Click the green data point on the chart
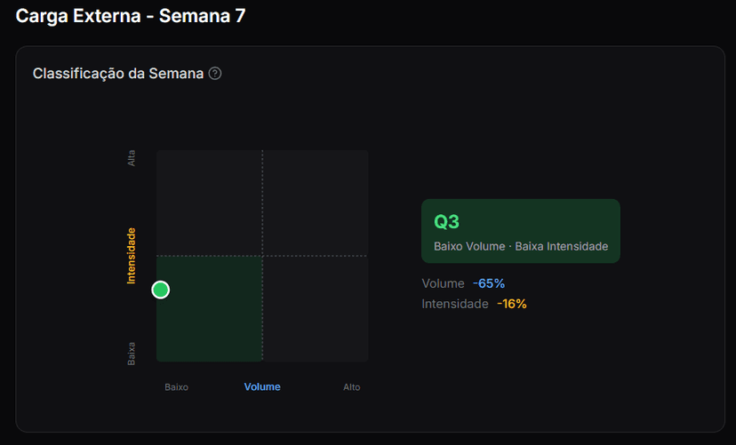Screen dimensions: 736x445 coord(161,290)
